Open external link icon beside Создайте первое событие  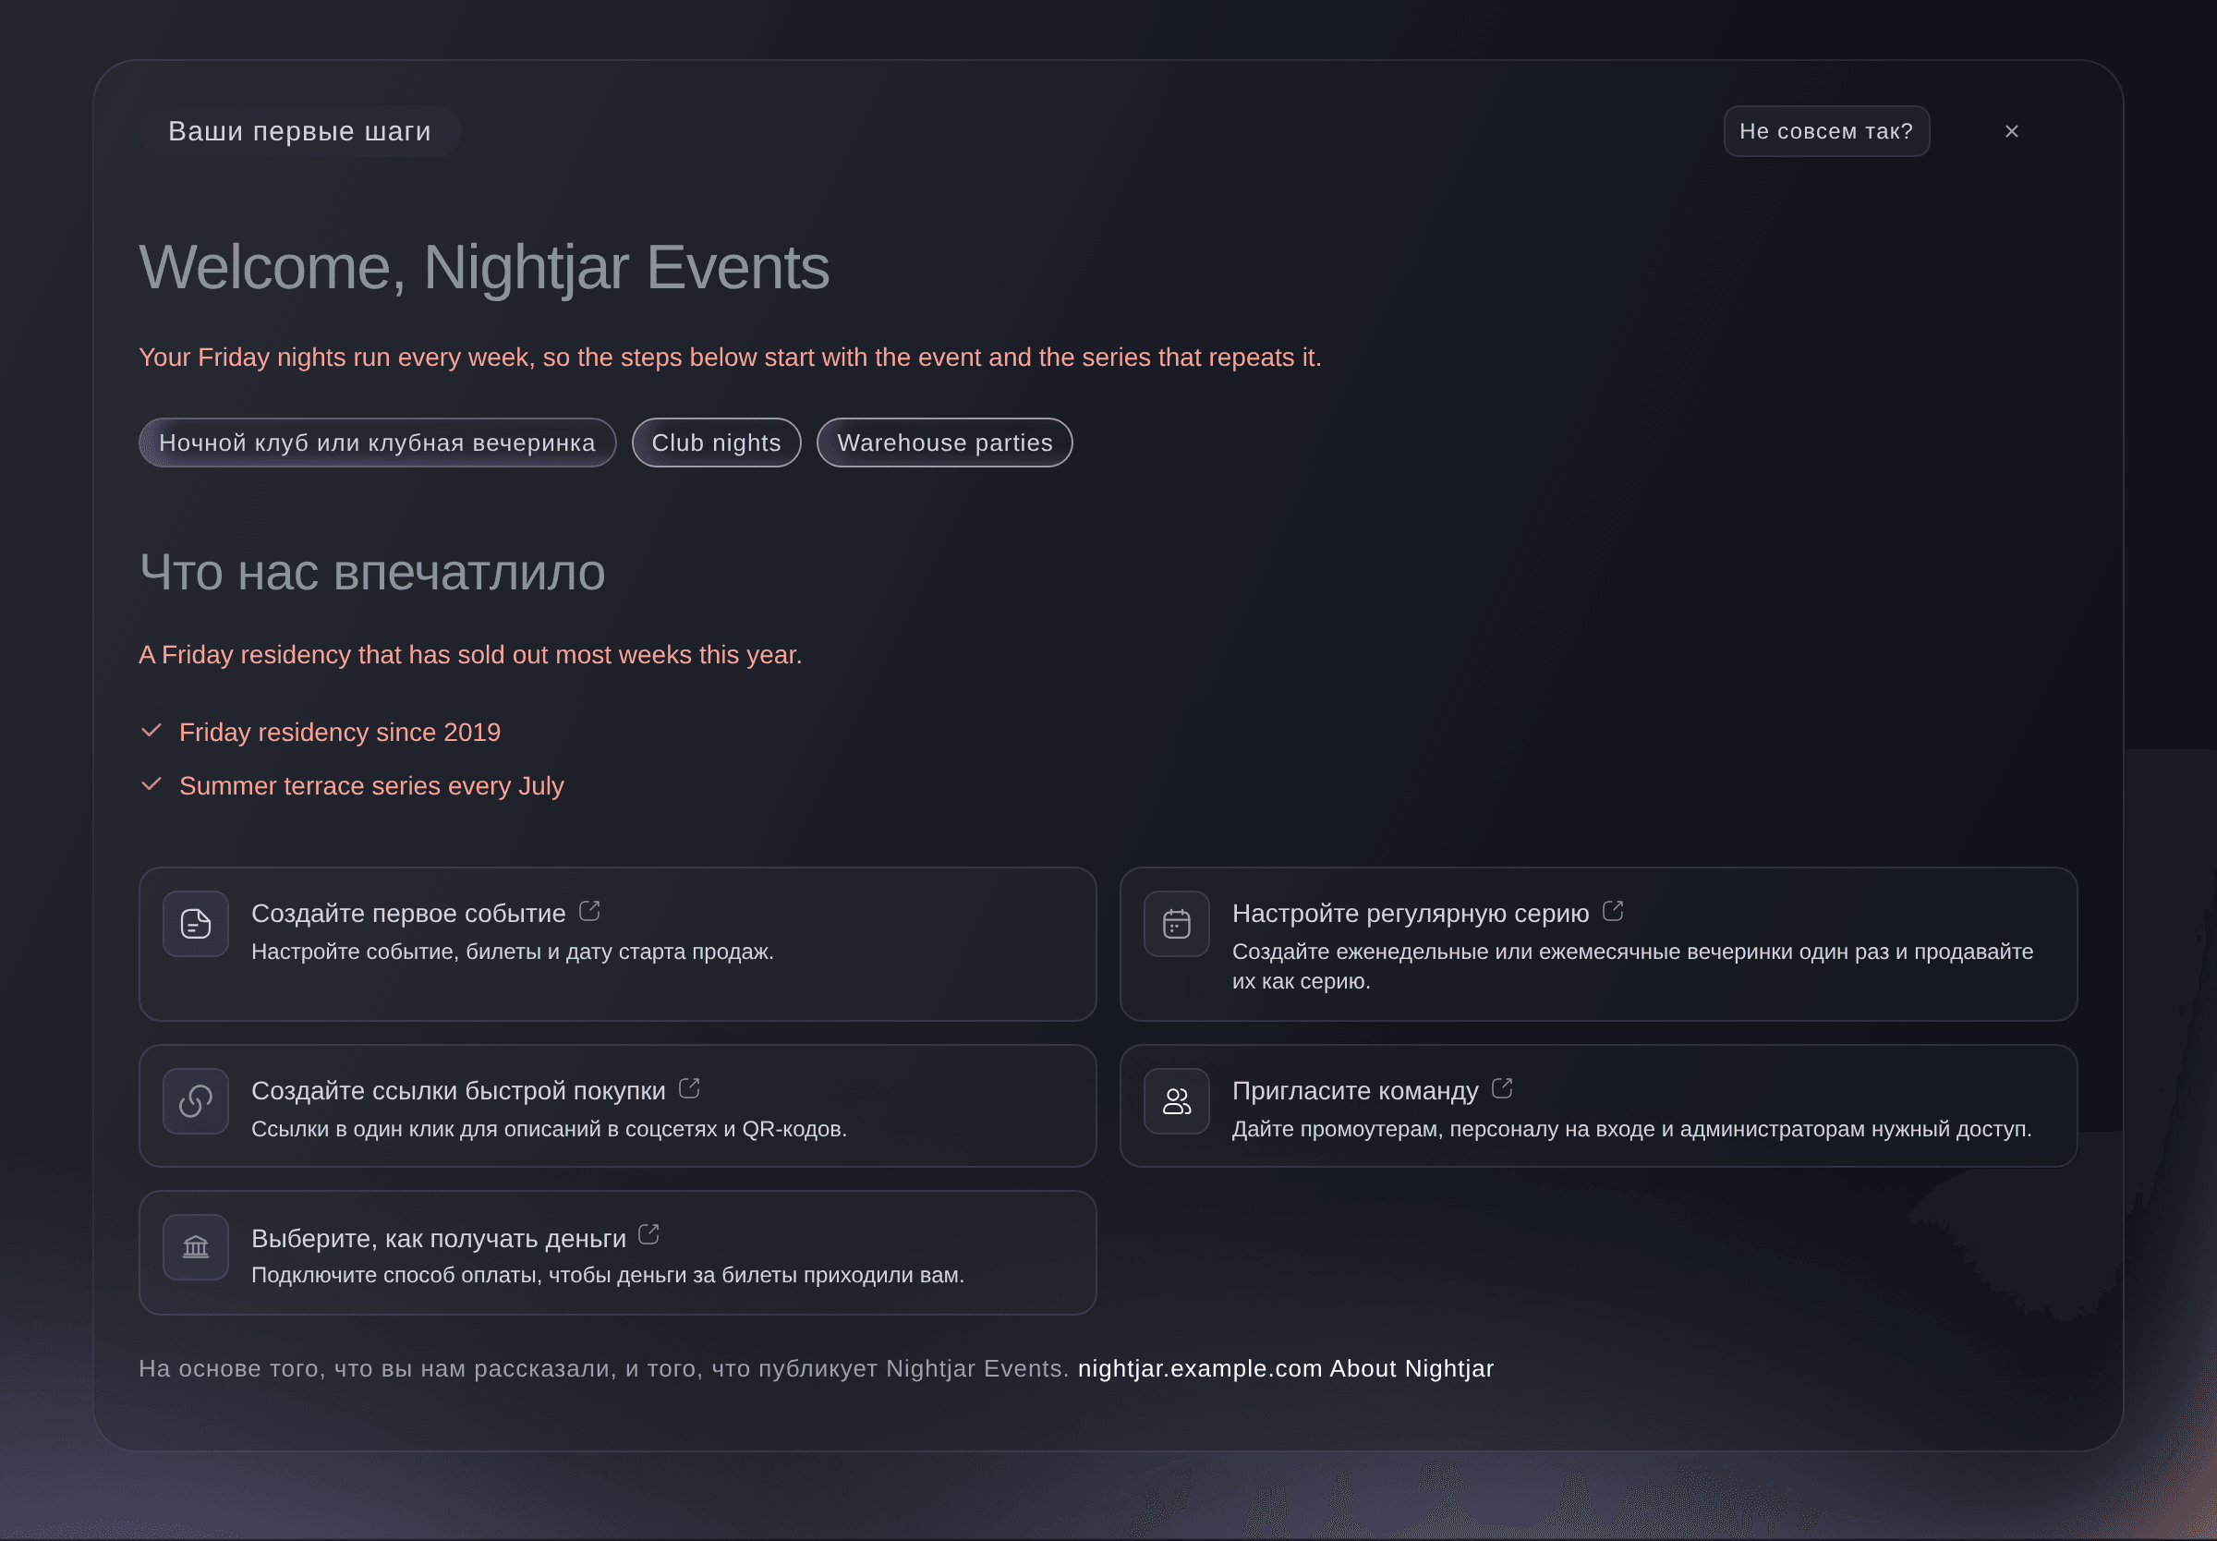(x=589, y=911)
